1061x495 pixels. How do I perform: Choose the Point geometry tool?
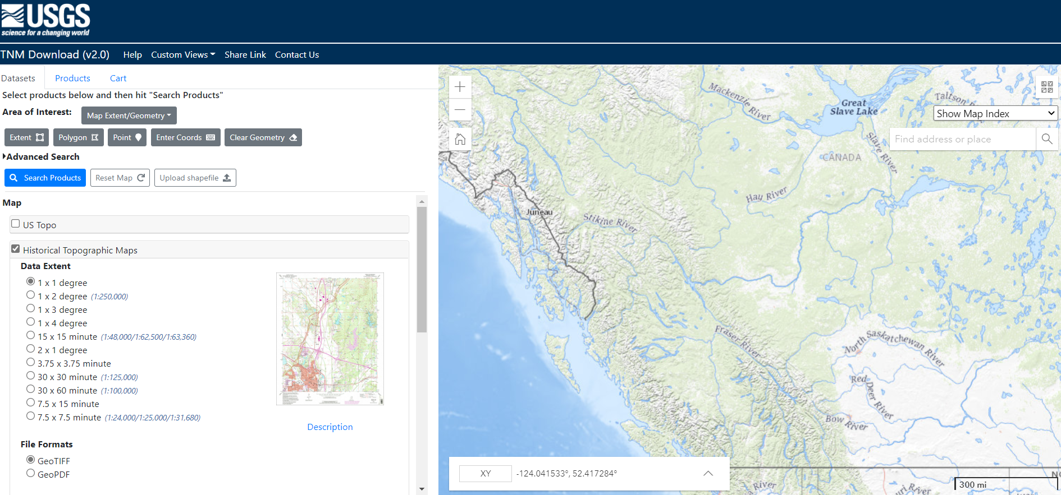point(127,137)
